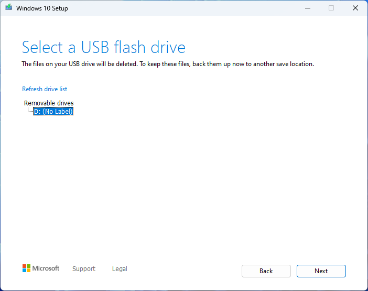Click the "(No Label)" text of the D: drive
Image resolution: width=368 pixels, height=291 pixels.
click(x=58, y=111)
